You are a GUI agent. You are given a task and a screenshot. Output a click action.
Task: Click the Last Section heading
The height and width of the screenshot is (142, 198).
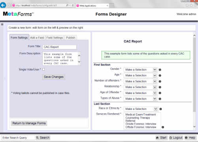[102, 104]
